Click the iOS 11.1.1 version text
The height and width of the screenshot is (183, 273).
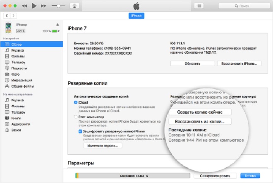(177, 43)
